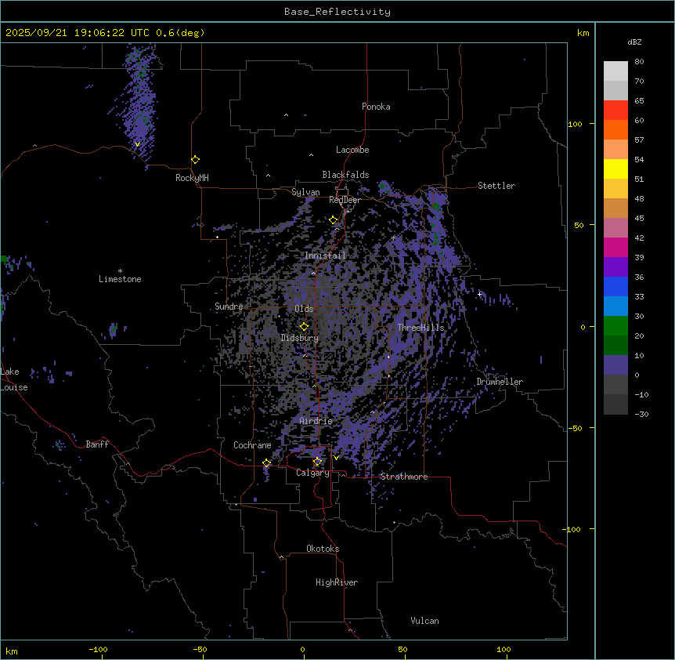Click the Vulcan town label
675x660 pixels.
click(424, 621)
